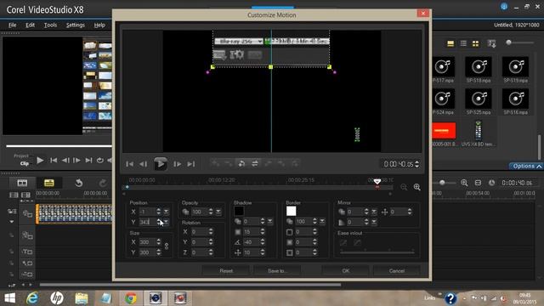The height and width of the screenshot is (306, 544).
Task: Open Shadow opacity slider dropdown
Action: [270, 221]
